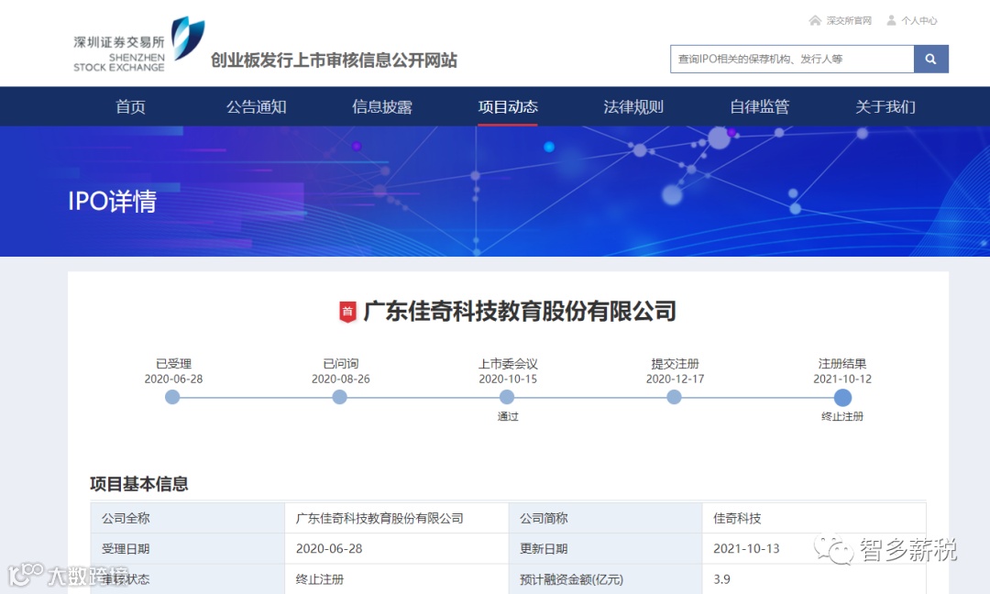Click the 2020-06-28 value in the table
The image size is (990, 594).
pos(329,548)
